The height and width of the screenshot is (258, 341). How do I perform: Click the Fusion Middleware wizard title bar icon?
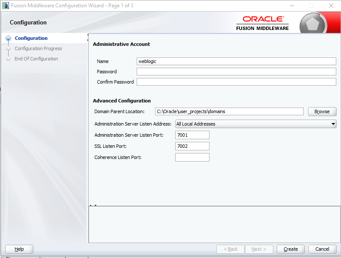click(x=5, y=6)
